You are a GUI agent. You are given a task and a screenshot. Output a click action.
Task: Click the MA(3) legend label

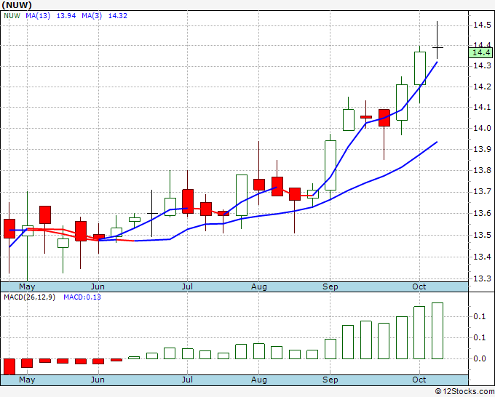pos(92,16)
